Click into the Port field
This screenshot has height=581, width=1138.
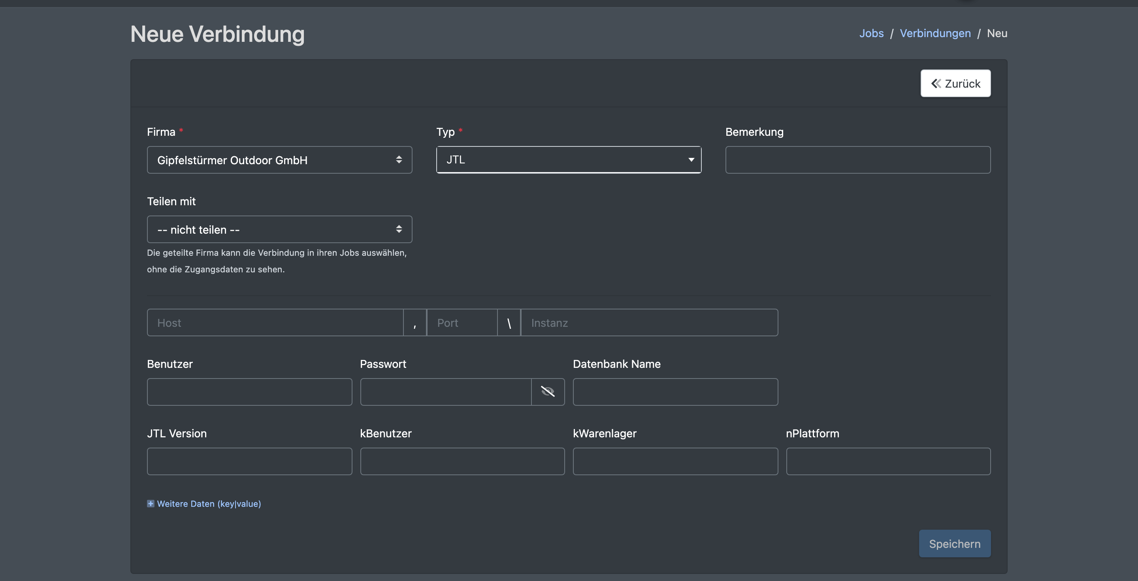point(462,322)
